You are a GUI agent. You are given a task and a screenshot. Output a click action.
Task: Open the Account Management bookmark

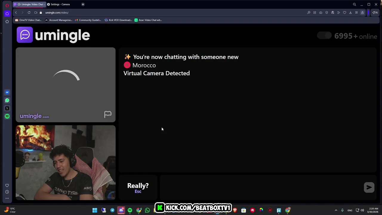58,20
